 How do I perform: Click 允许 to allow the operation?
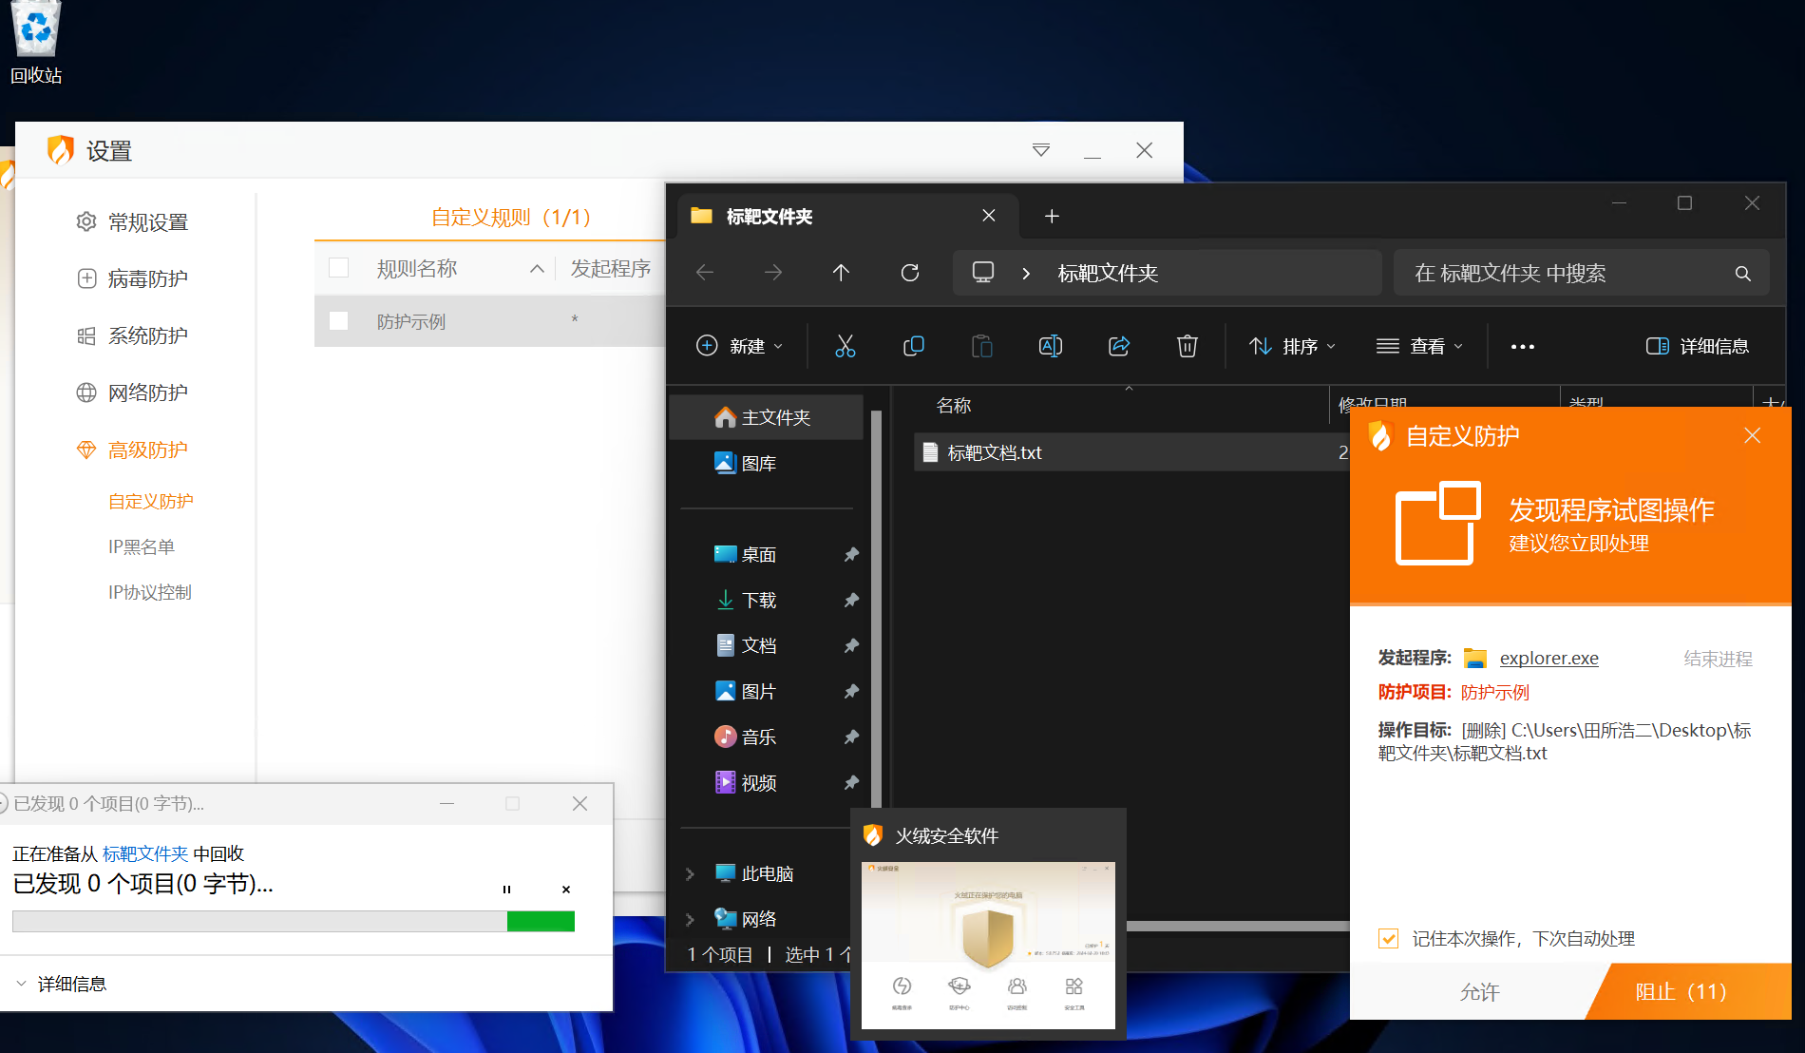[x=1478, y=991]
